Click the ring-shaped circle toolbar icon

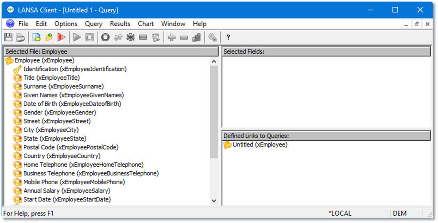(x=105, y=37)
